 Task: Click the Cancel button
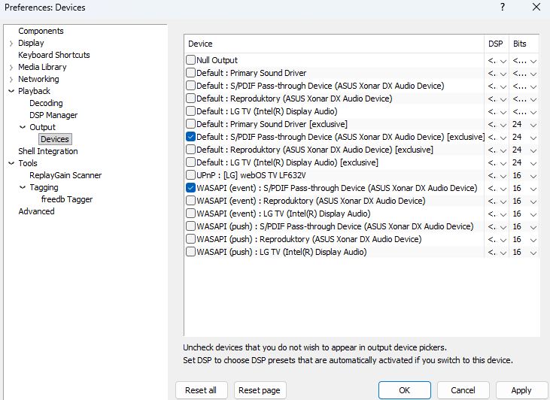point(463,390)
